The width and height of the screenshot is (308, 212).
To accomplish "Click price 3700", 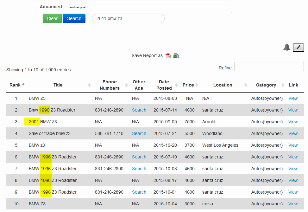I will click(x=190, y=145).
